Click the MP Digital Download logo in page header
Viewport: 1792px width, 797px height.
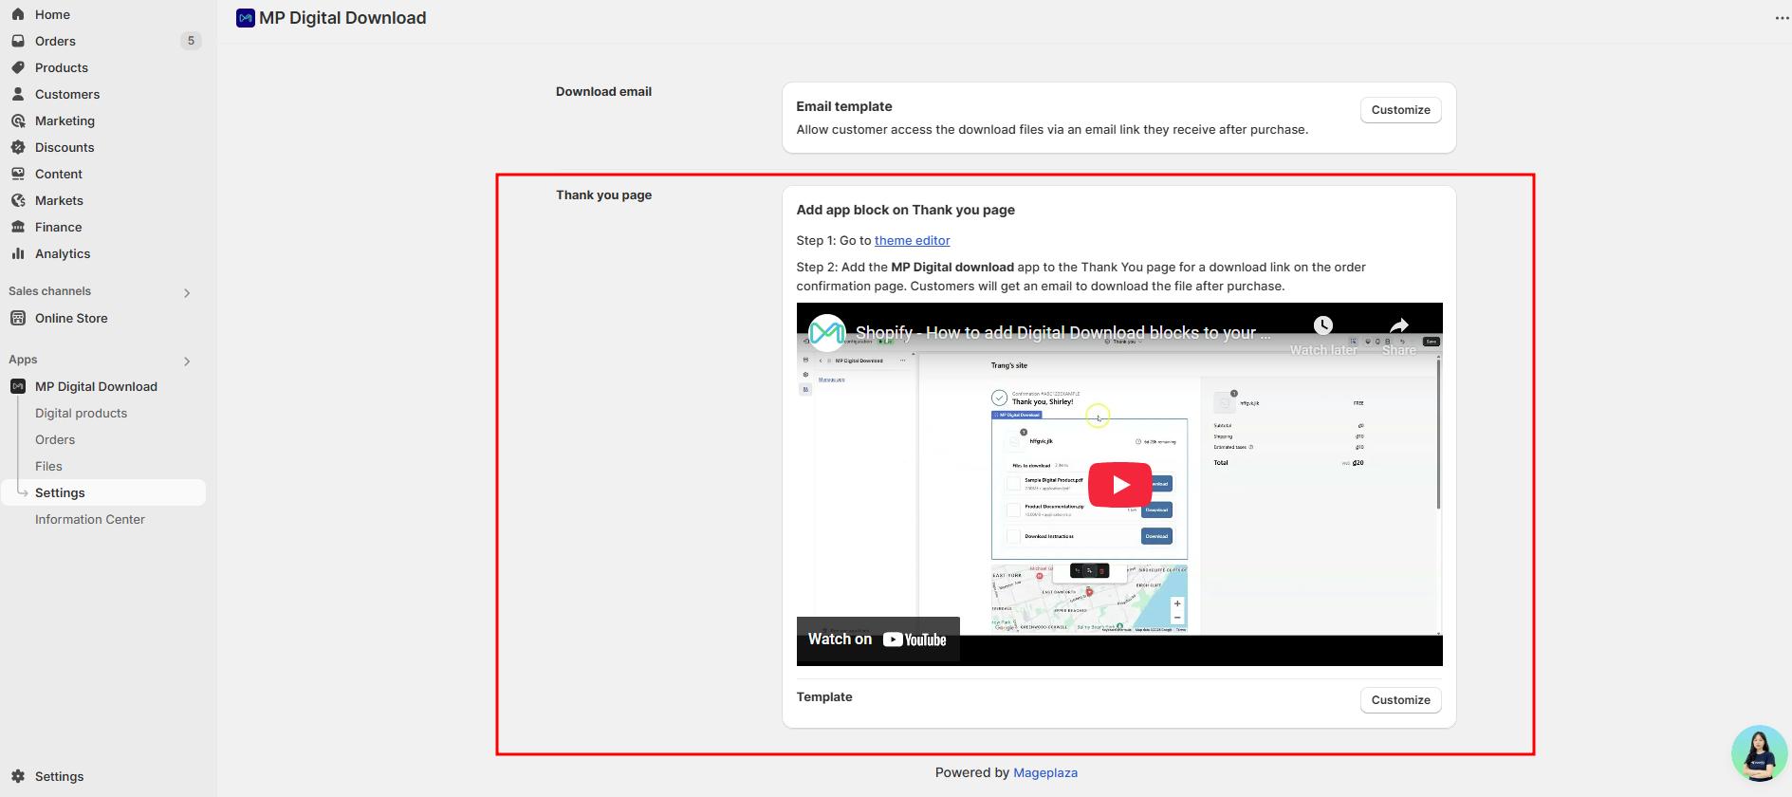click(x=246, y=18)
